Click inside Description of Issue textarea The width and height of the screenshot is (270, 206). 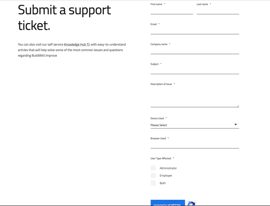point(195,97)
